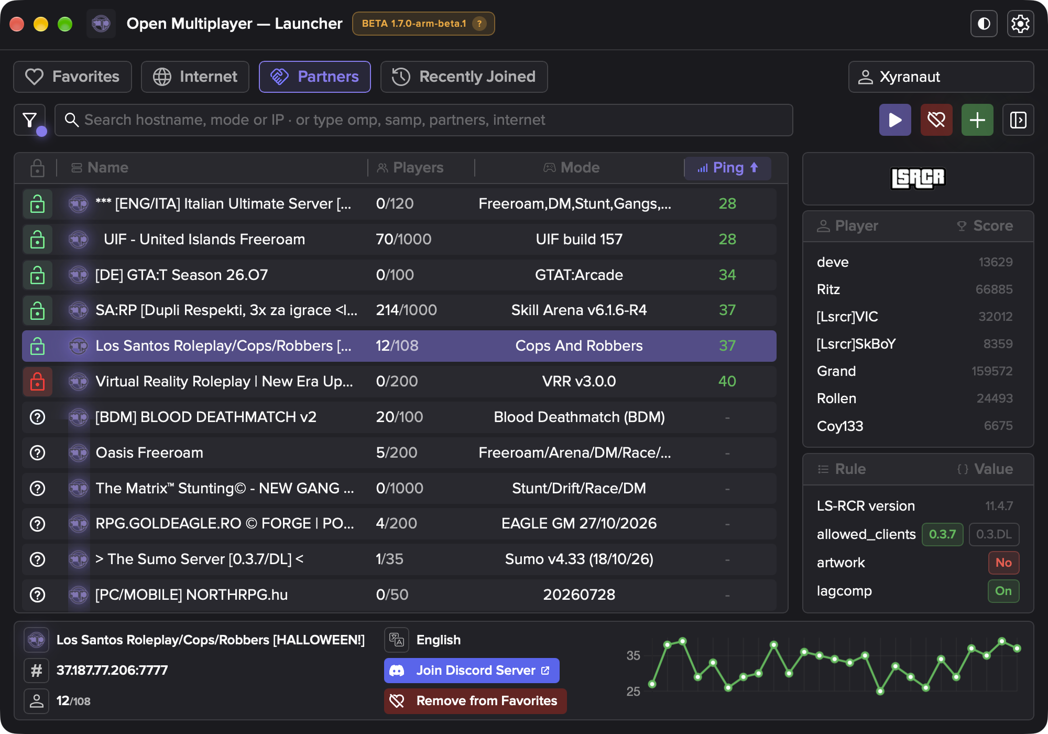Click the green plus add server button
The image size is (1048, 734).
coord(977,120)
